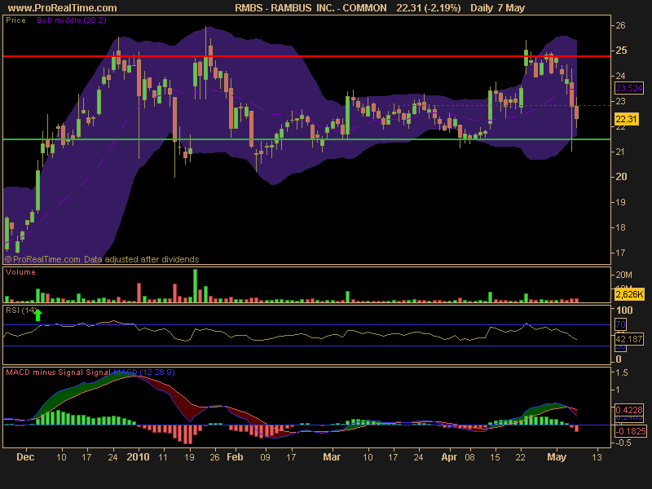
Task: Click the May date label on the time axis
Action: point(557,457)
